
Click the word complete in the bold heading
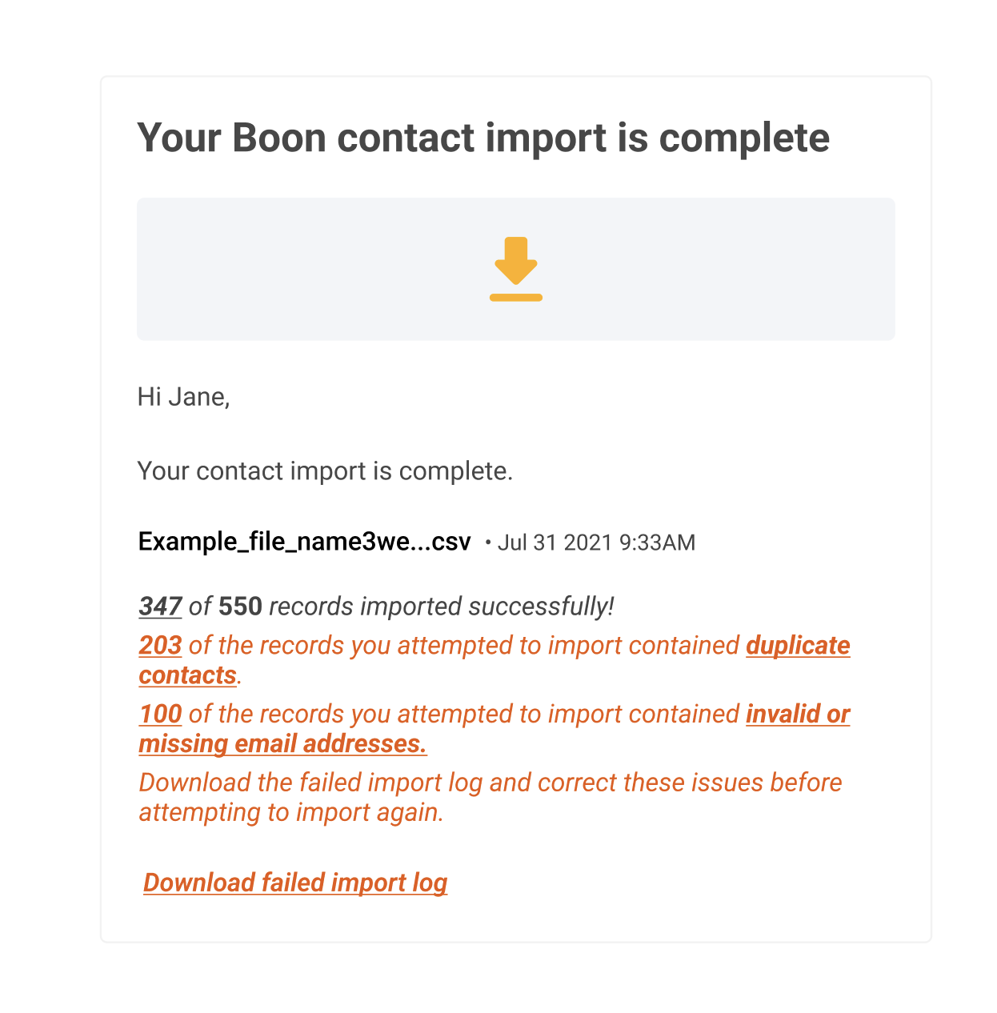click(x=744, y=139)
